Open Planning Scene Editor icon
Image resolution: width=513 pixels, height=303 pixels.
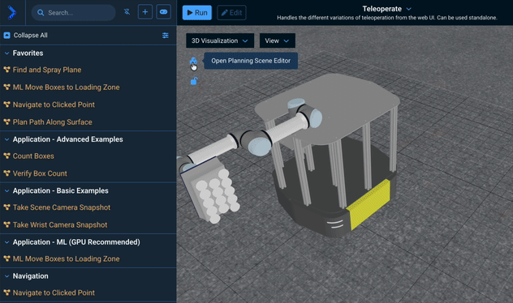pos(193,61)
